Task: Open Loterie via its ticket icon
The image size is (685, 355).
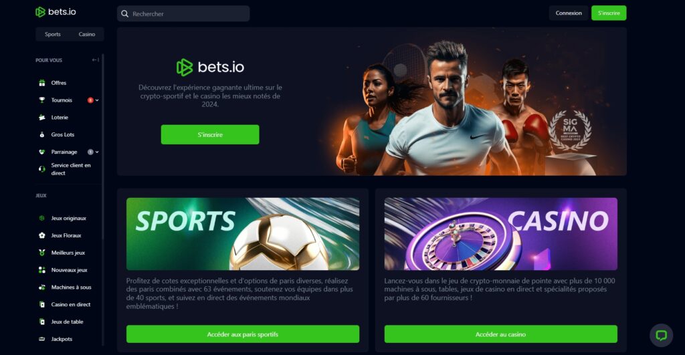Action: pyautogui.click(x=42, y=118)
